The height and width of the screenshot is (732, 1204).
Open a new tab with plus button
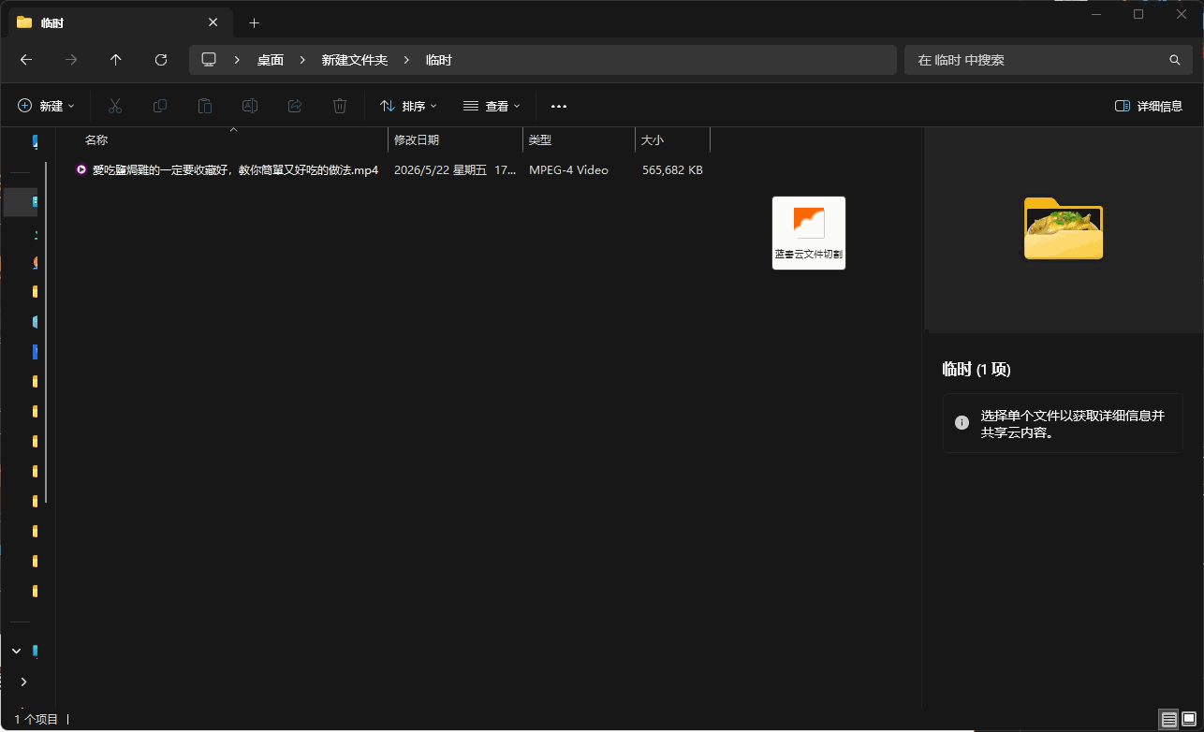[x=254, y=22]
